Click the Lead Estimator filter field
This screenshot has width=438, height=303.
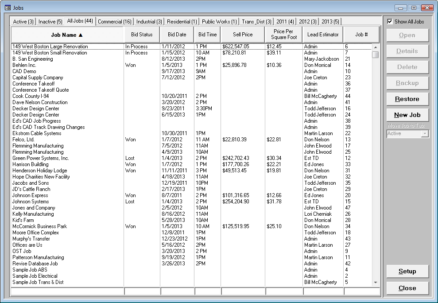tap(323, 291)
